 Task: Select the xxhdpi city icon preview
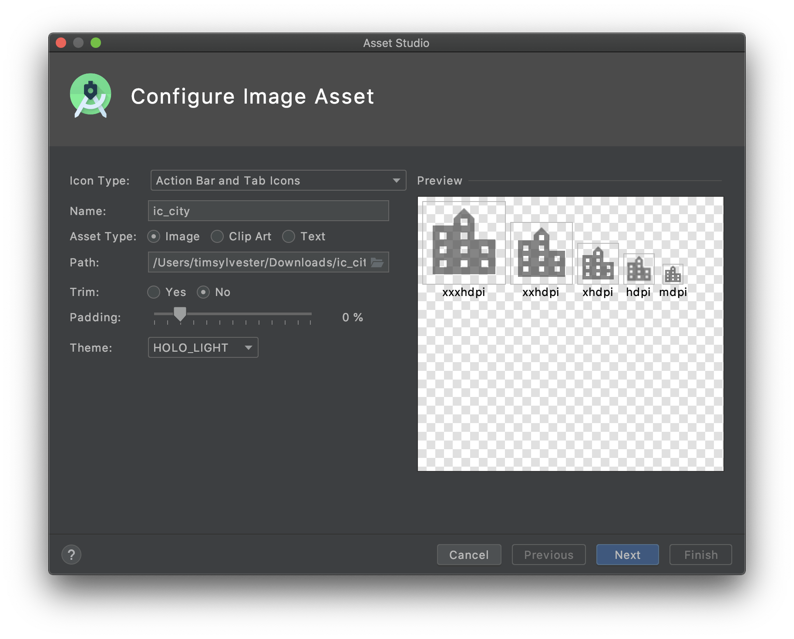542,253
